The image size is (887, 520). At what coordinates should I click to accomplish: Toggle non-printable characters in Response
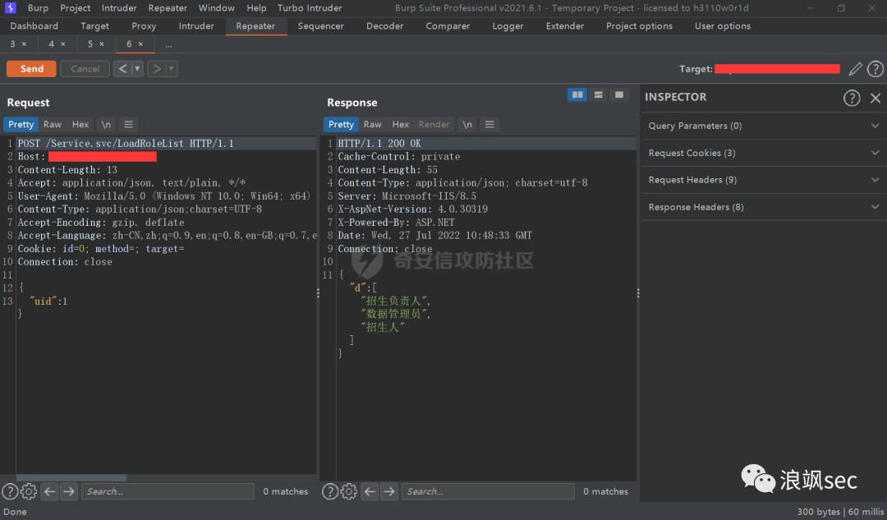point(466,125)
